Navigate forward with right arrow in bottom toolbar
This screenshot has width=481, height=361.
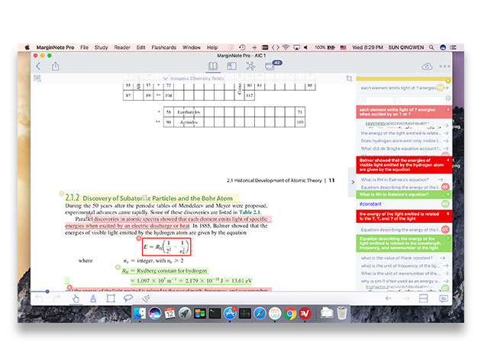(x=406, y=298)
